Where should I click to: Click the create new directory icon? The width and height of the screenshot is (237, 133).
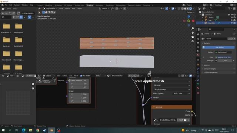pos(18,13)
